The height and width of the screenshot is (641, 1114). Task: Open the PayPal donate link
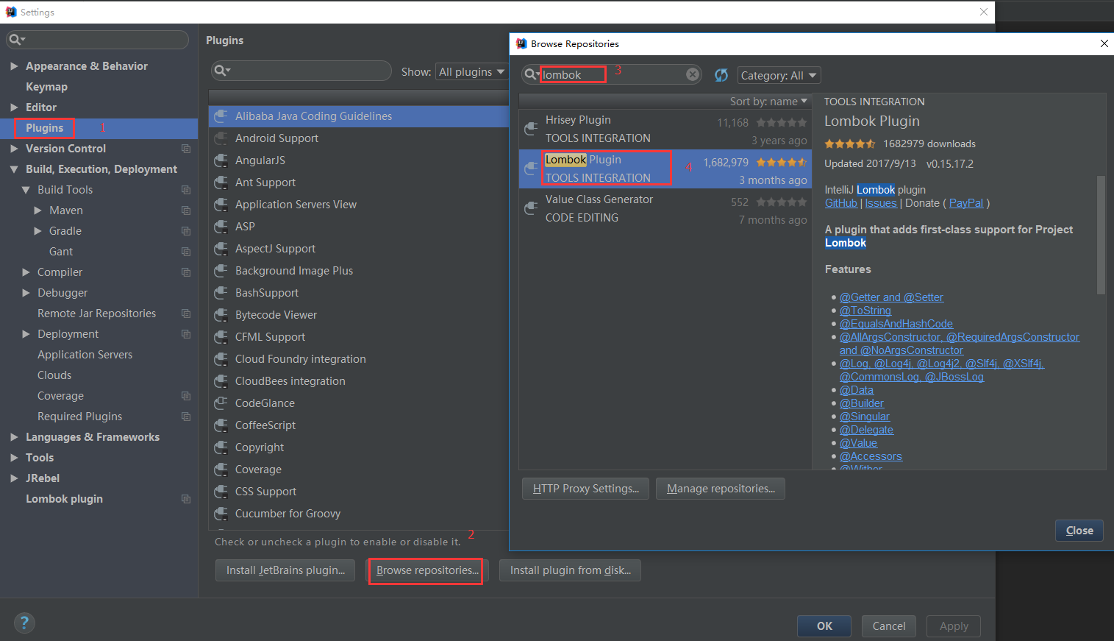coord(966,203)
